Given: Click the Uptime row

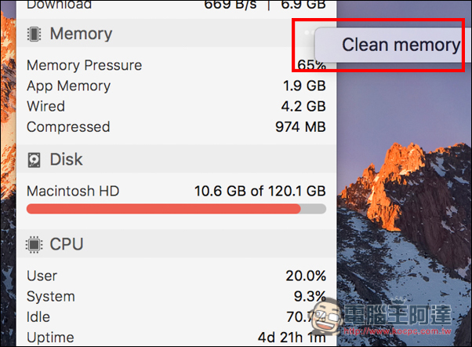Looking at the screenshot, I should coord(176,338).
